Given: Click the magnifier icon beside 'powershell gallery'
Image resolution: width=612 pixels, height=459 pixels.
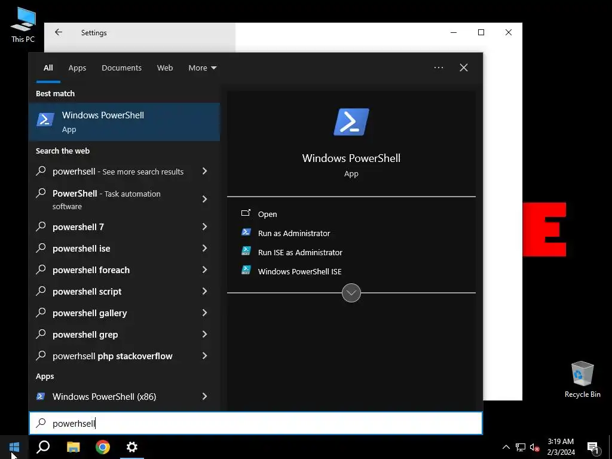Looking at the screenshot, I should click(41, 312).
